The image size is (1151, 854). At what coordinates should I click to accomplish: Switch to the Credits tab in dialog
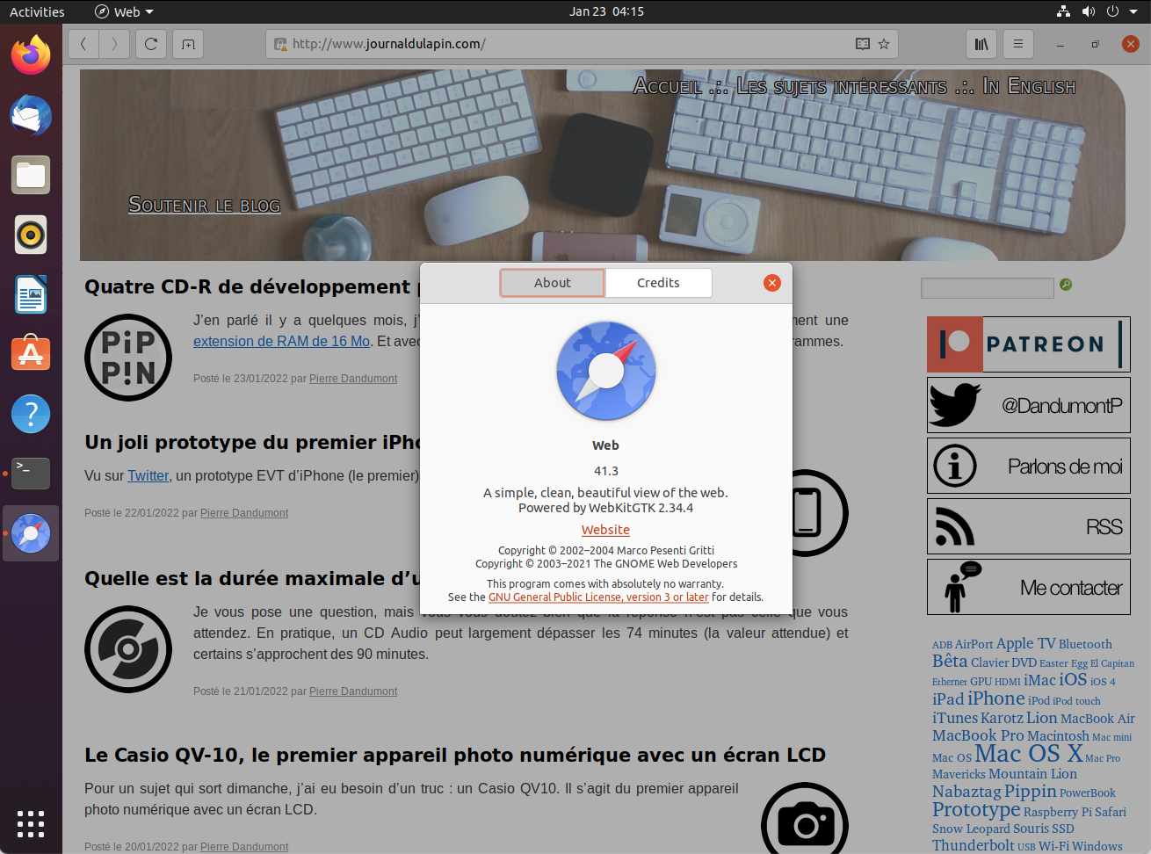pos(658,283)
